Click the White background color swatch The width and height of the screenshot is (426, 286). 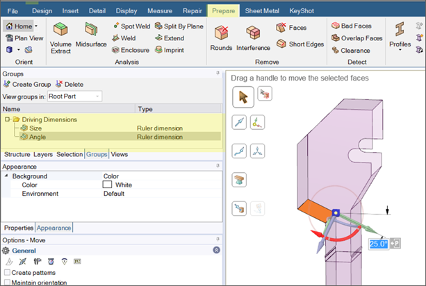click(x=108, y=185)
